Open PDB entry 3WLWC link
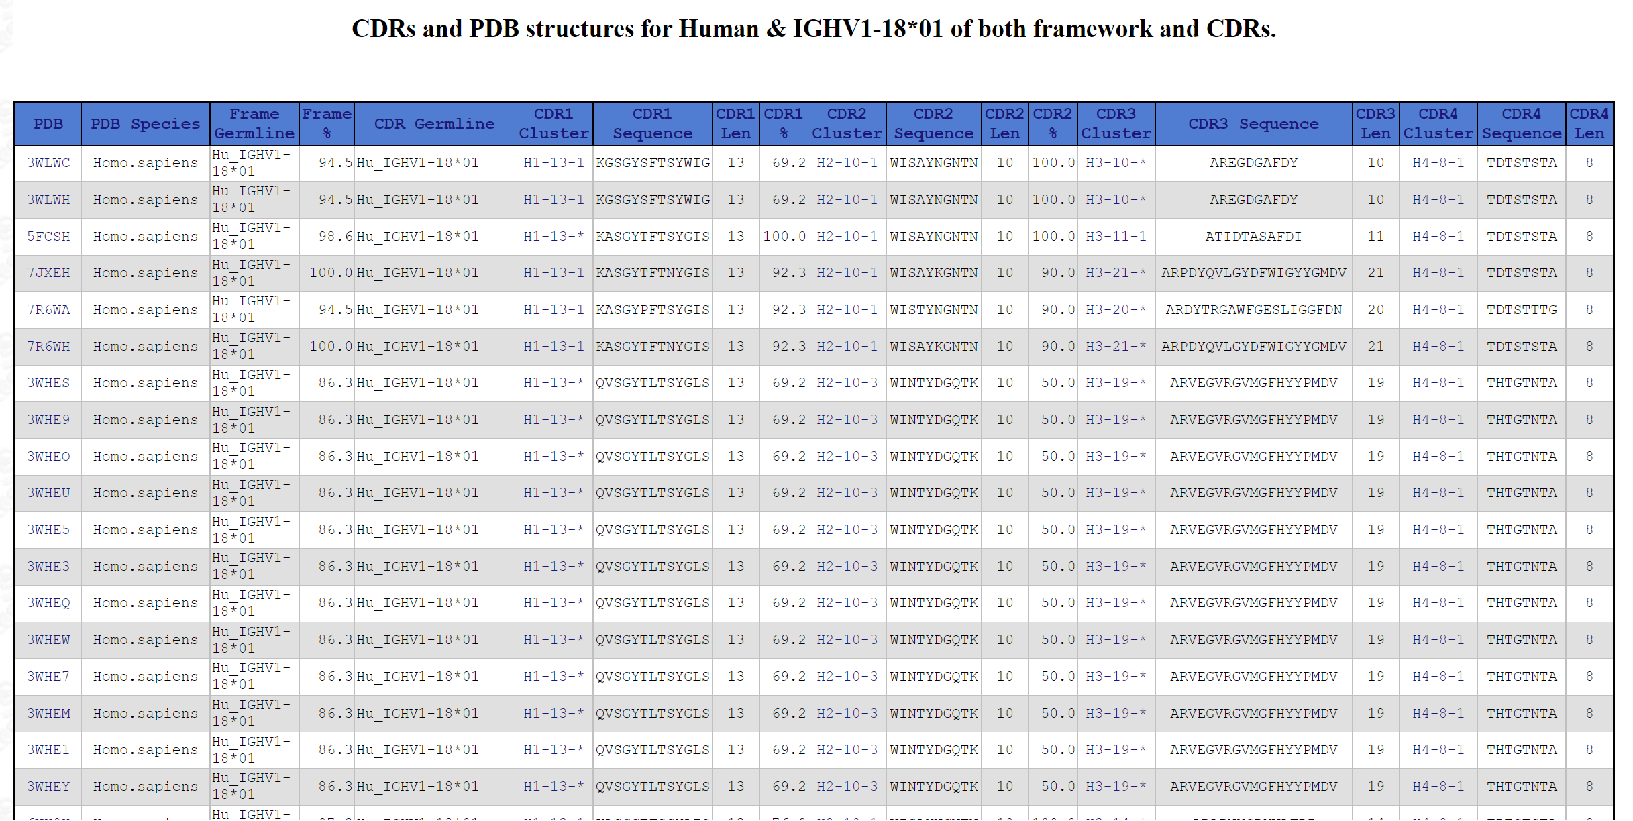Screen dimensions: 1633x821 pos(48,163)
